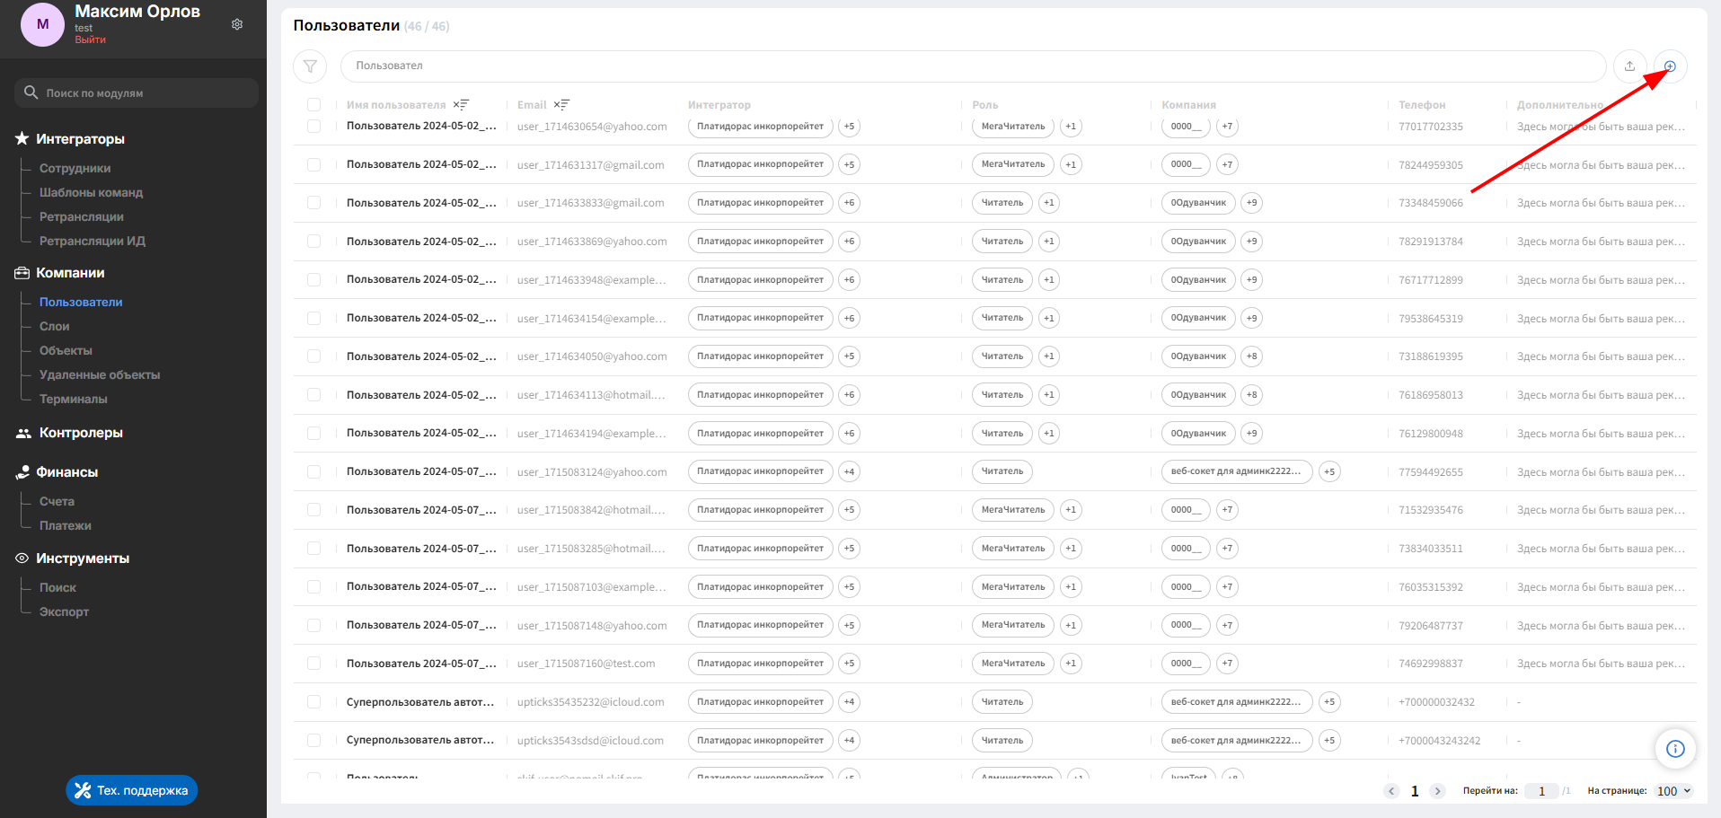Expand +5 companies in upticks3543sdsd@icloud.com row

tap(1329, 741)
